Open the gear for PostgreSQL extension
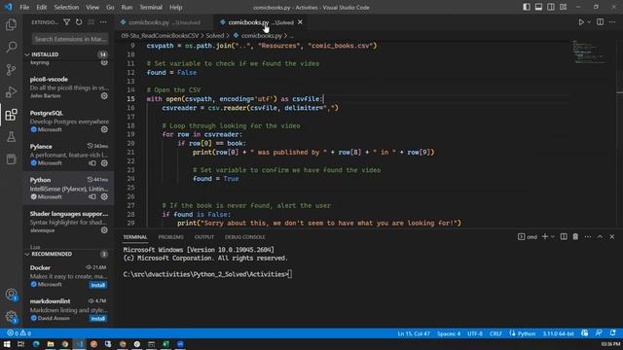 click(104, 129)
